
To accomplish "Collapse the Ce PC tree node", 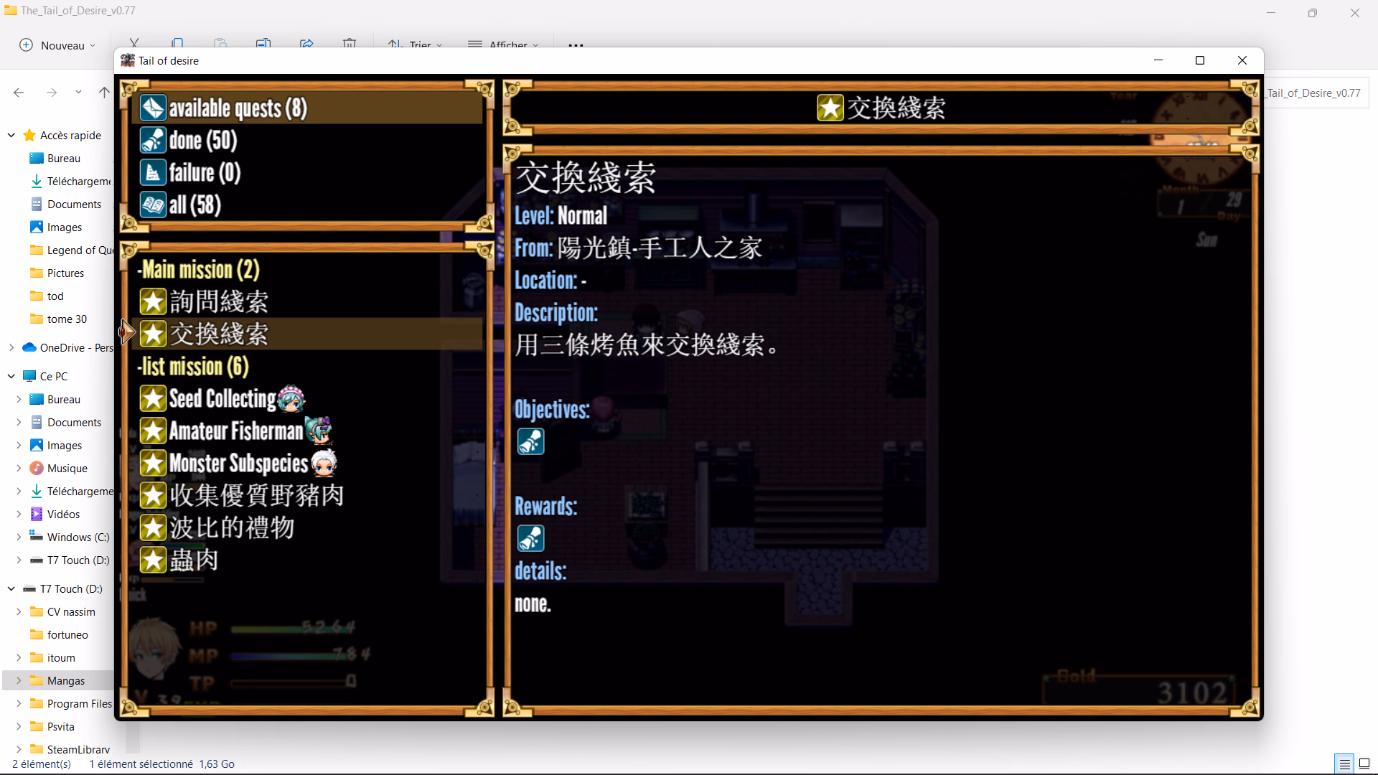I will pyautogui.click(x=11, y=376).
